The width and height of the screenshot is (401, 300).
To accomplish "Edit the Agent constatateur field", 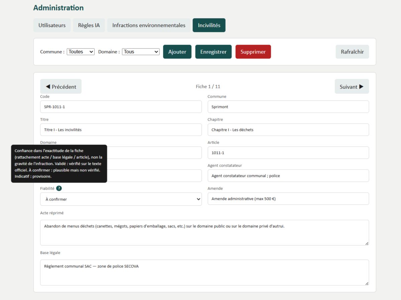I will [x=288, y=176].
